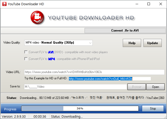Screen dimensions: 167x119
Task: Maximize the YouTube Downloader HD window
Action: click(149, 4)
